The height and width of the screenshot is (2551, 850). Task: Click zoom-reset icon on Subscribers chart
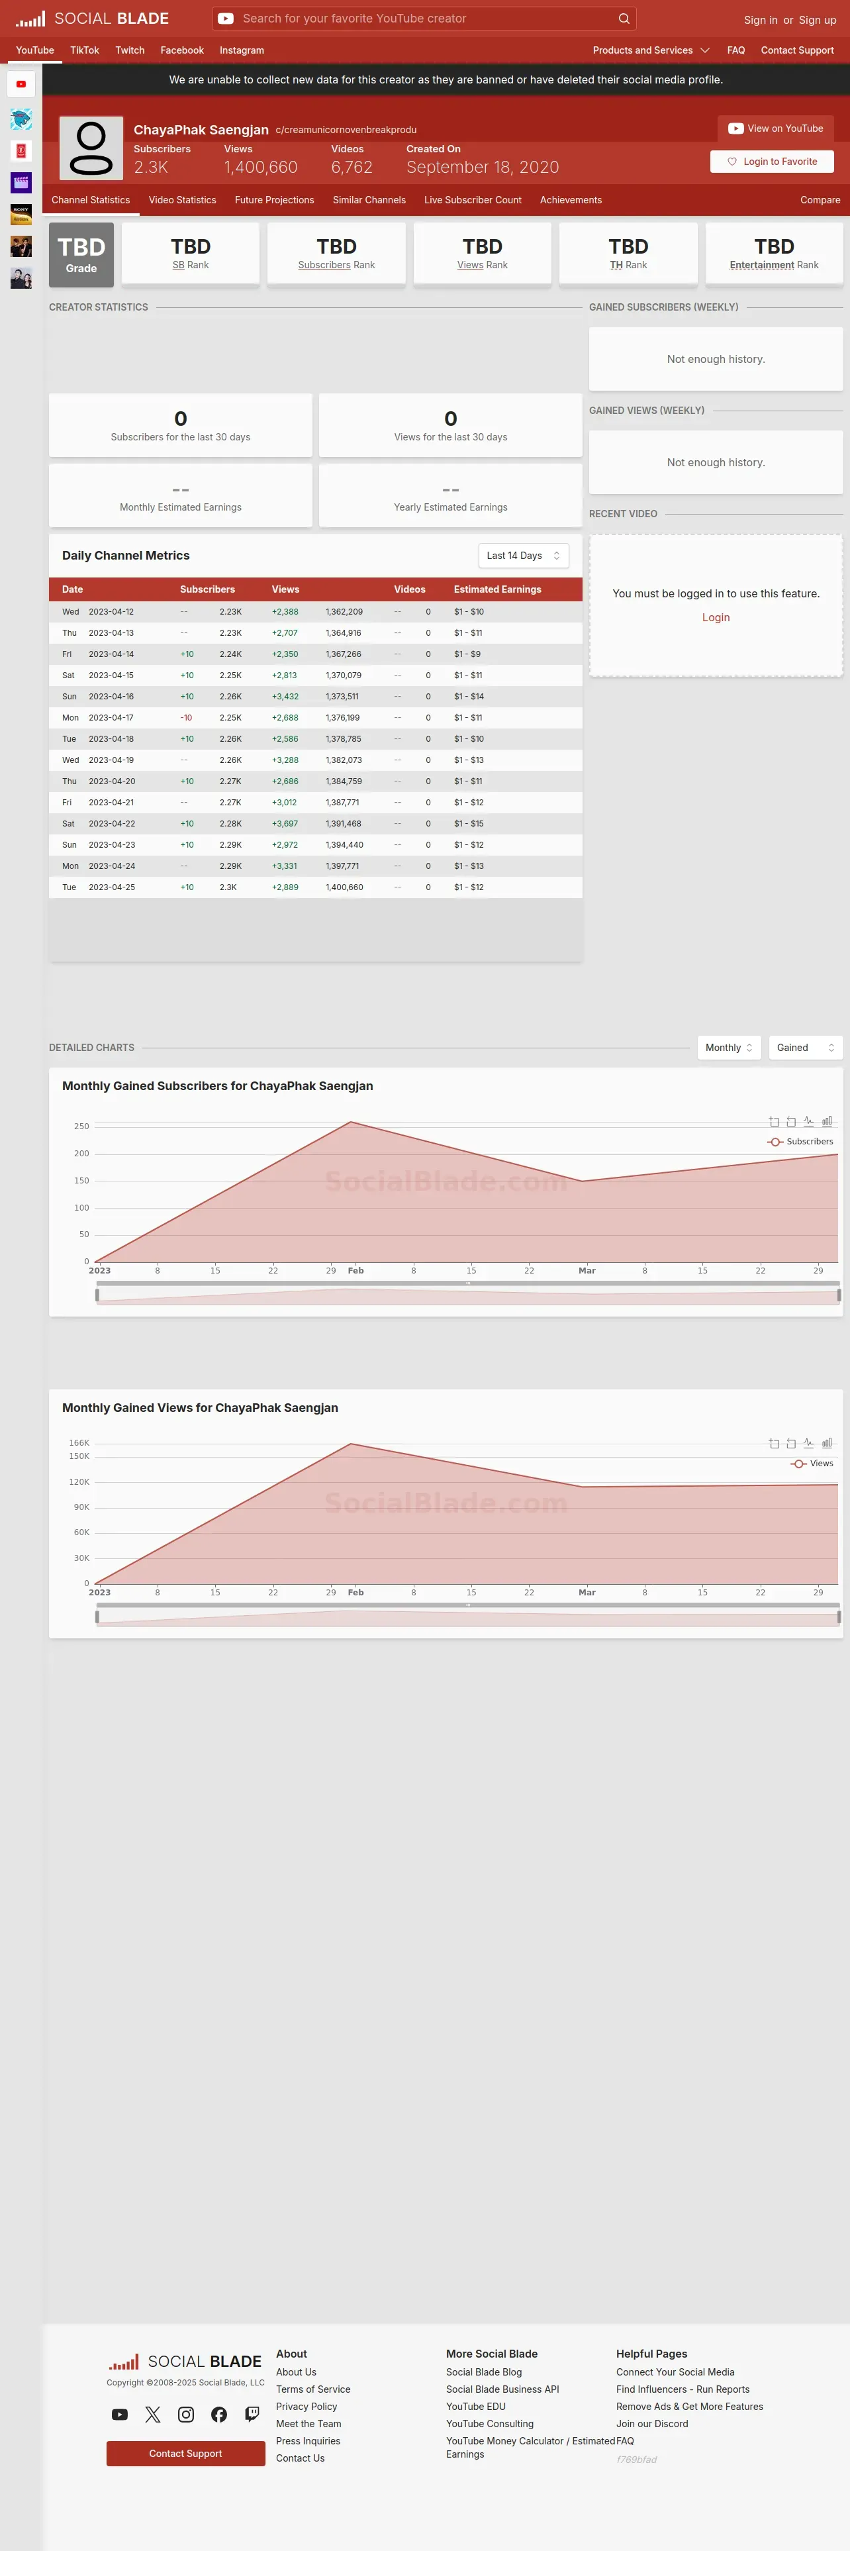(790, 1122)
